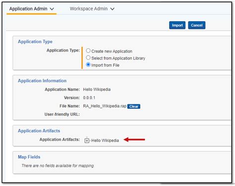This screenshot has height=186, width=235.
Task: Select the Hello Wikipedia artifact tree item
Action: coord(105,140)
